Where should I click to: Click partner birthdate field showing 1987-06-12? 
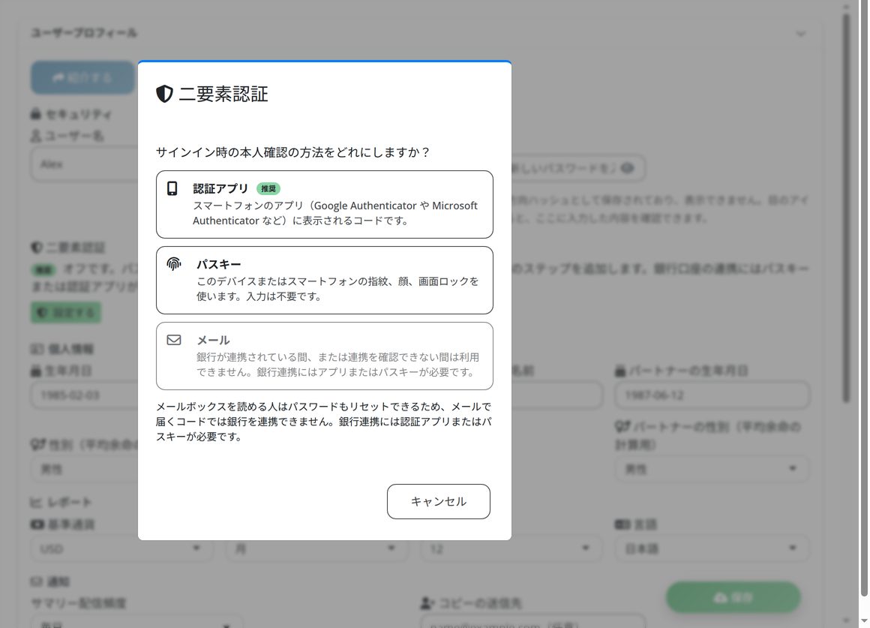(x=712, y=395)
